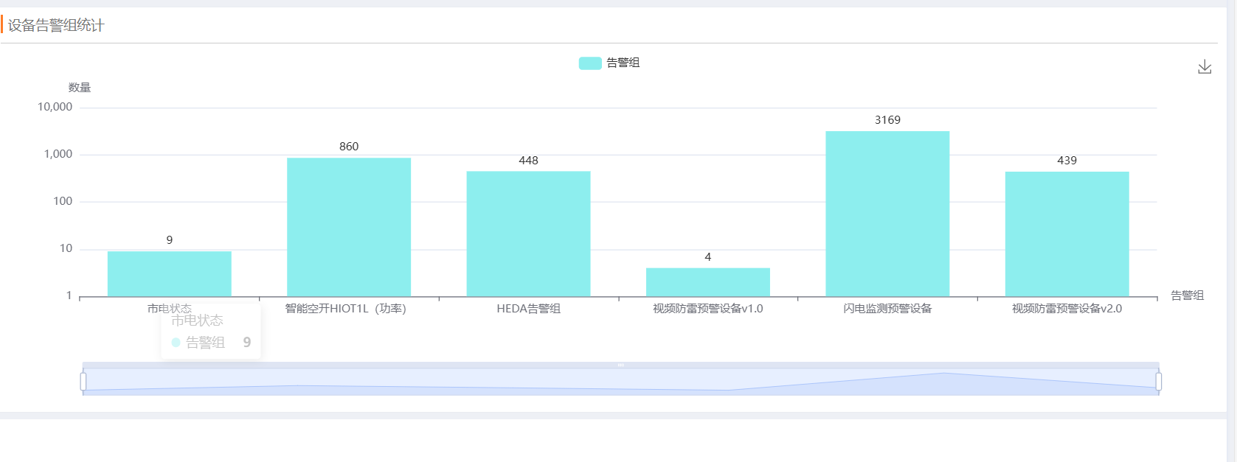Click the 3169 value label
The height and width of the screenshot is (462, 1237).
click(x=887, y=120)
